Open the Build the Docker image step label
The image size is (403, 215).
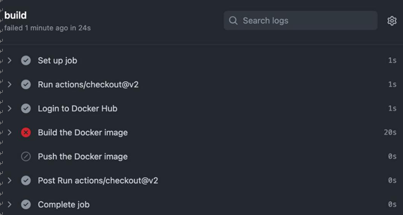83,133
